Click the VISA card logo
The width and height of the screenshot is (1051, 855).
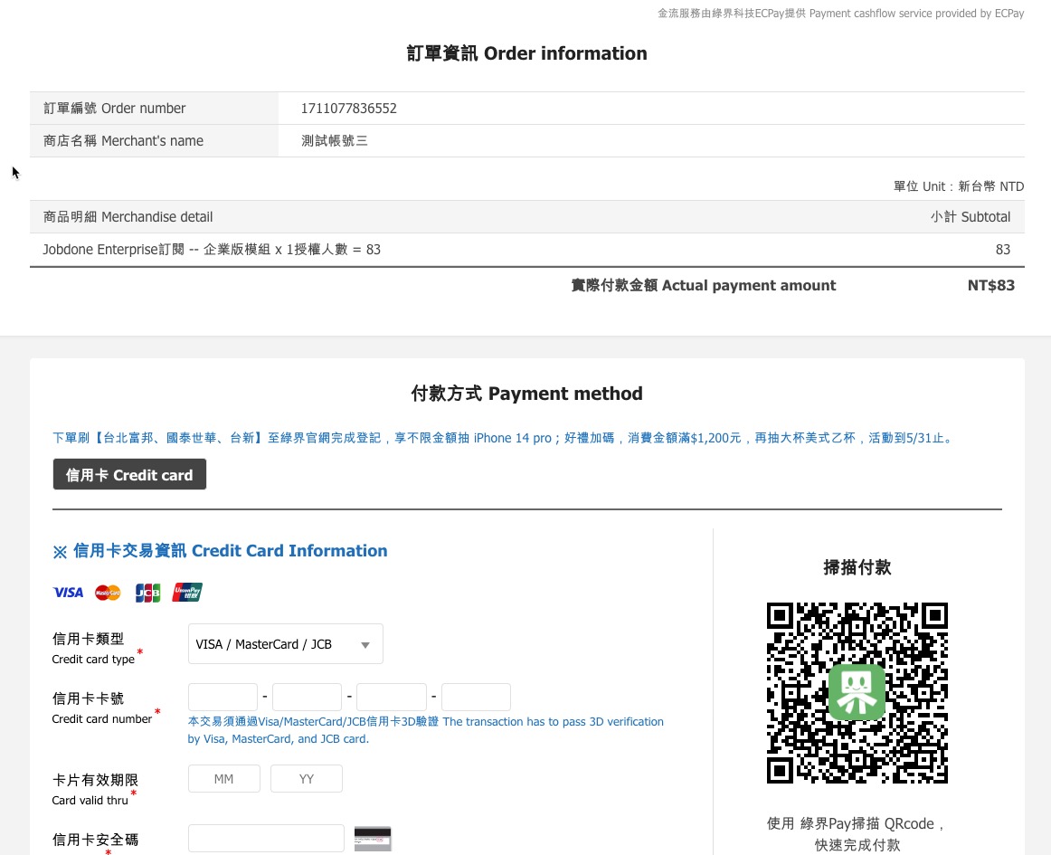[x=68, y=592]
